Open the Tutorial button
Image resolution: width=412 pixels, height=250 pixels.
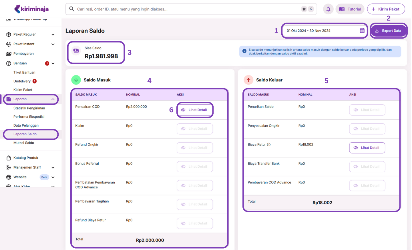pos(350,9)
